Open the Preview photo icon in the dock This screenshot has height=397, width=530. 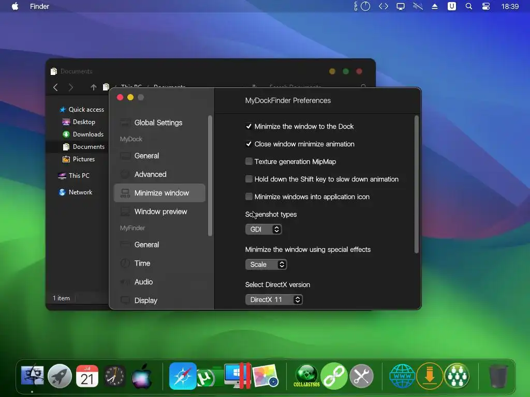(266, 376)
